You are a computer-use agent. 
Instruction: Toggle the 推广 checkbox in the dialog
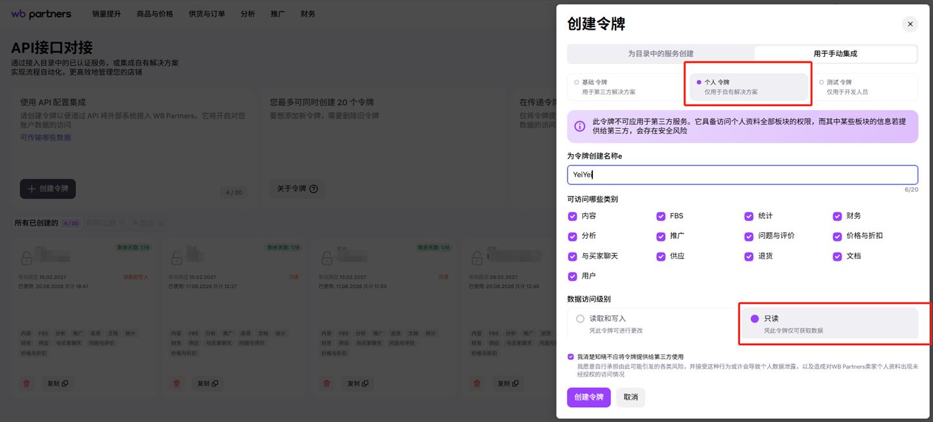pos(661,236)
